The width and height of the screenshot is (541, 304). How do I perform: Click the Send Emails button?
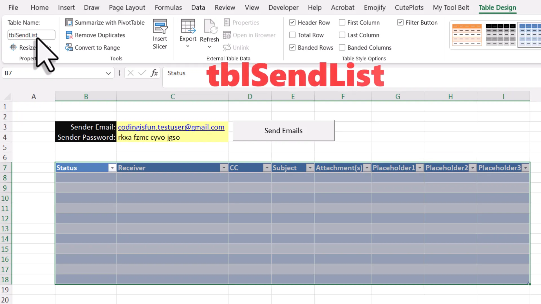coord(283,130)
